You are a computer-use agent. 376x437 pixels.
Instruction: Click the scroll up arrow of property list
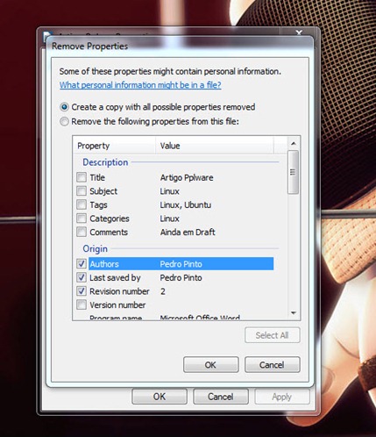(x=294, y=143)
